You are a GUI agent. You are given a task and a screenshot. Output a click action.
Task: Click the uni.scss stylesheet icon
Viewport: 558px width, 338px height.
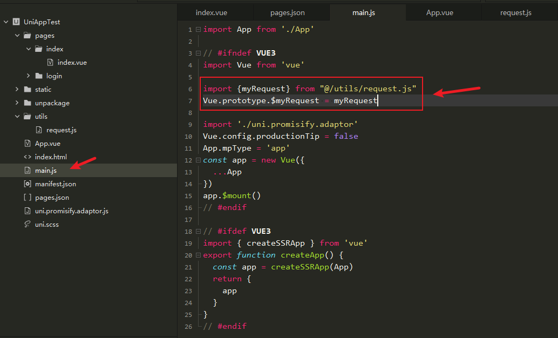point(28,224)
